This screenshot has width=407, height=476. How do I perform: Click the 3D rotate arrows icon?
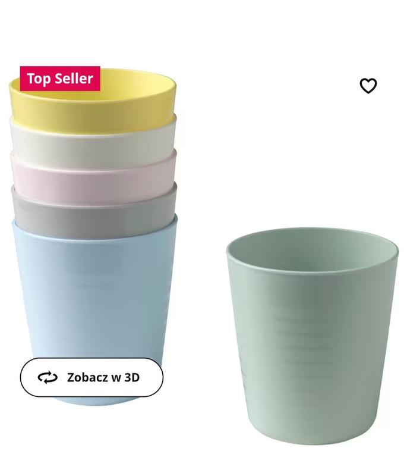pos(48,377)
